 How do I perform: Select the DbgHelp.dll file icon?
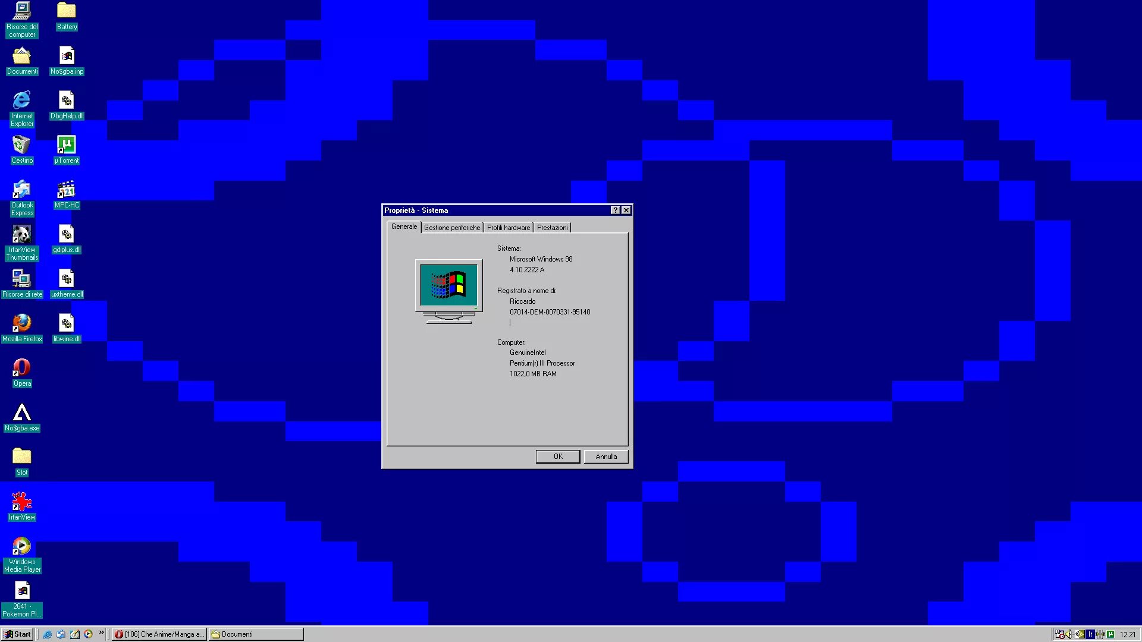pyautogui.click(x=67, y=105)
